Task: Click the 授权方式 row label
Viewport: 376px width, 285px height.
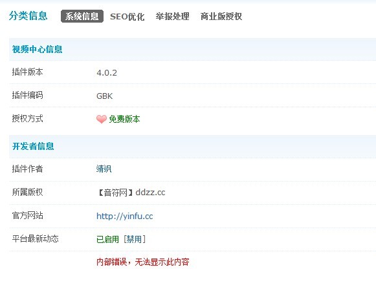Action: pyautogui.click(x=27, y=118)
